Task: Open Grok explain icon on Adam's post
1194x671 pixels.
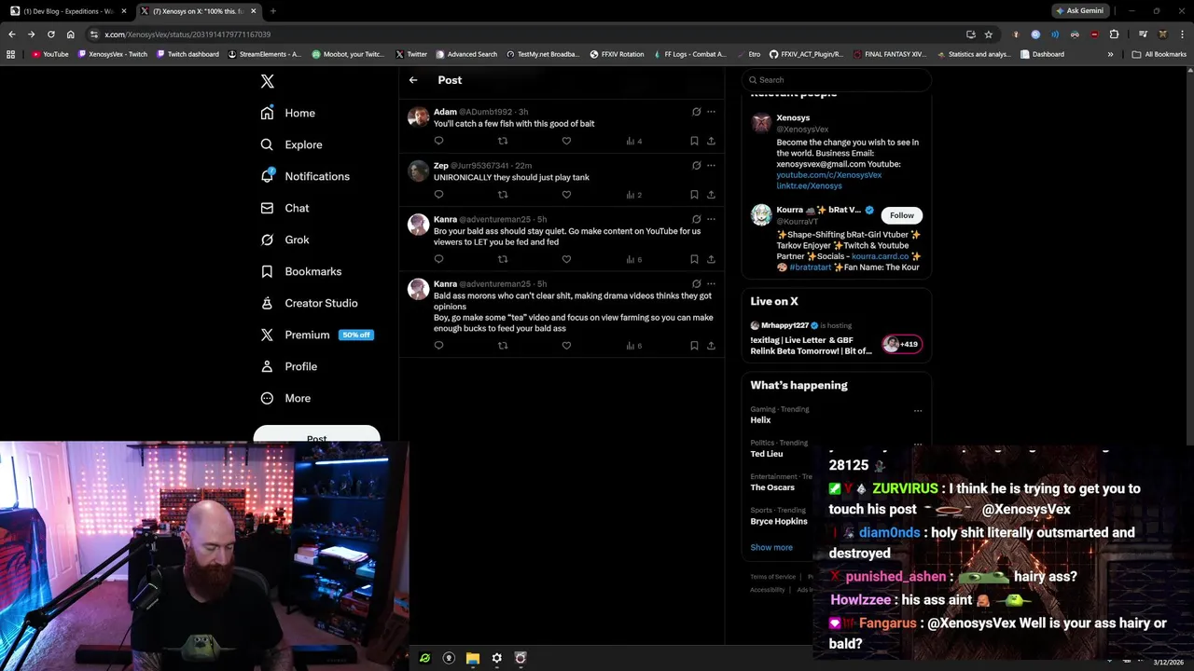Action: pos(696,112)
